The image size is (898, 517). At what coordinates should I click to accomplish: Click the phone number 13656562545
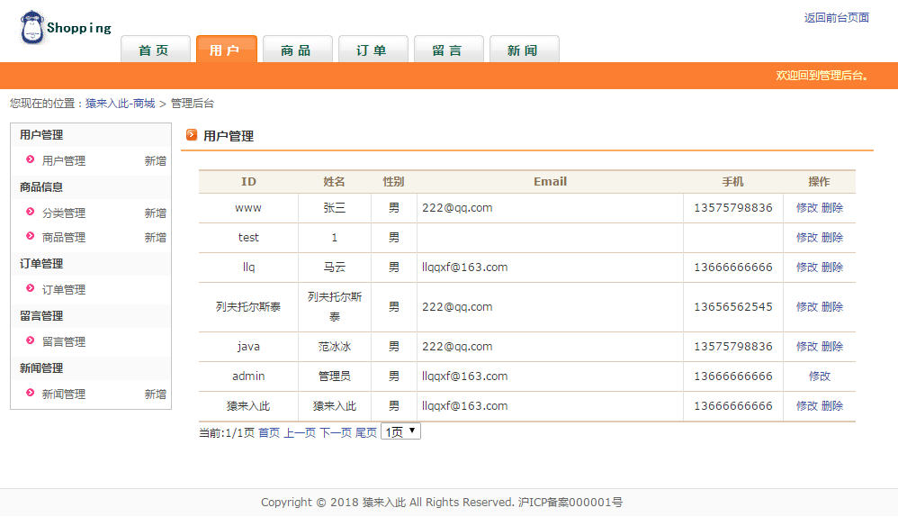click(x=733, y=306)
